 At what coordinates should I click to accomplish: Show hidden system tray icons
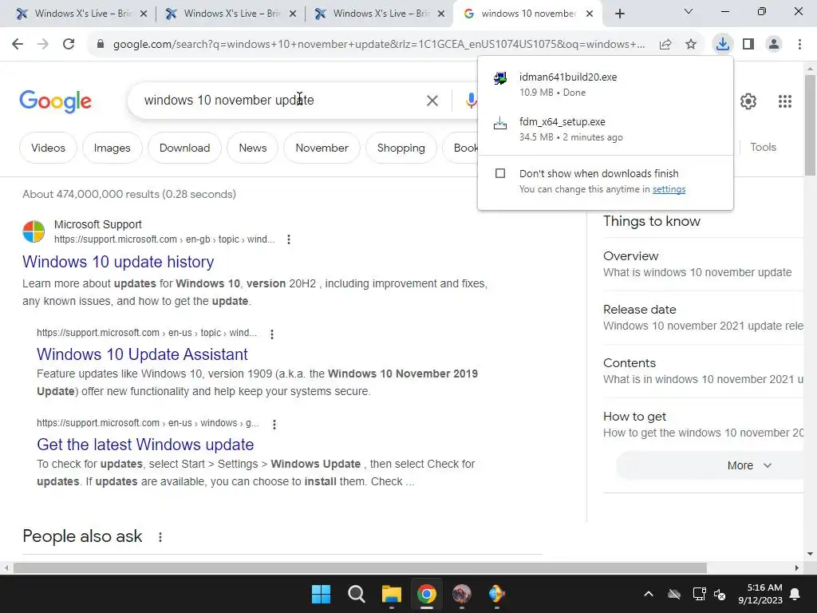tap(649, 594)
